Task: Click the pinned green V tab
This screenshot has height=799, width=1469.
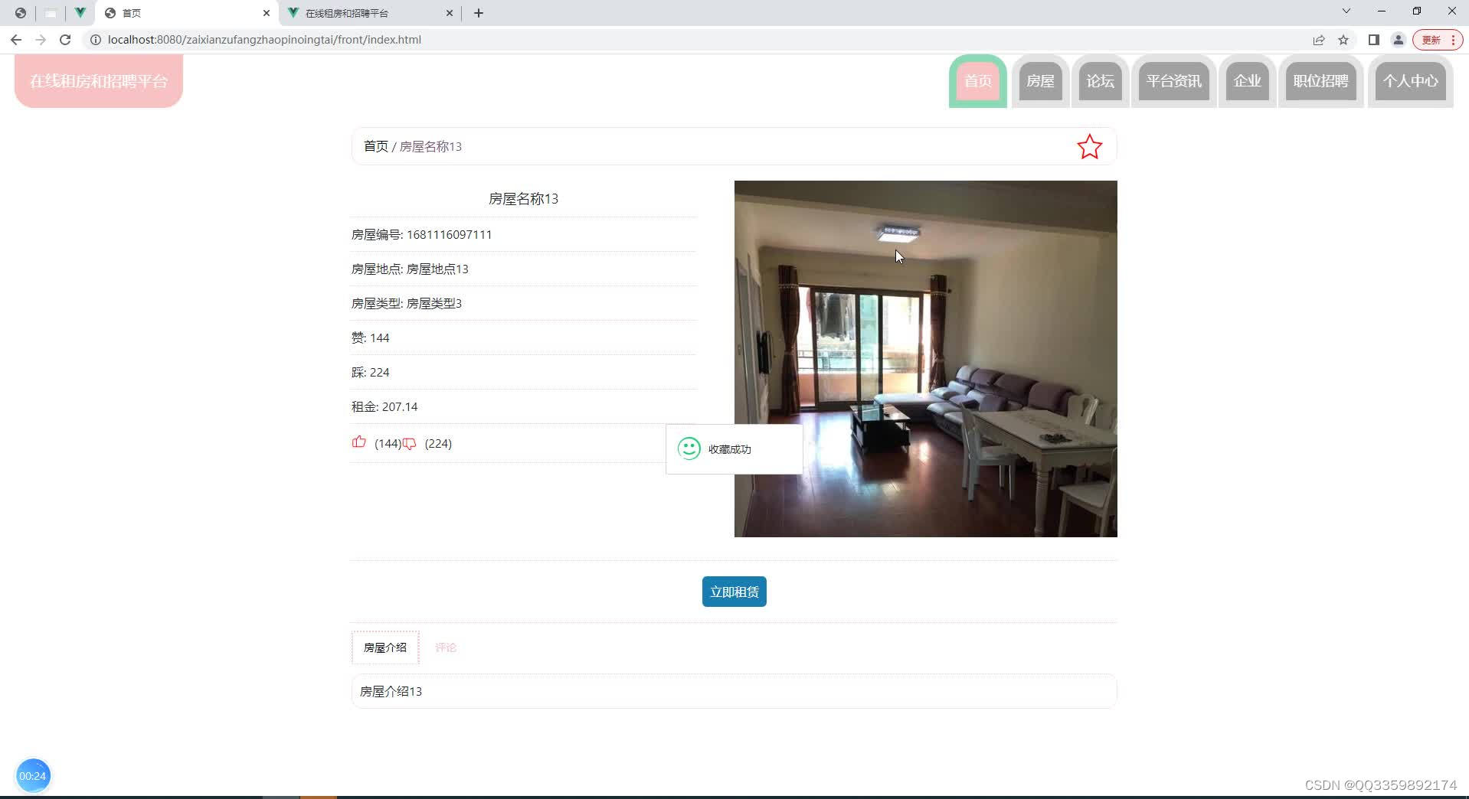Action: (80, 13)
